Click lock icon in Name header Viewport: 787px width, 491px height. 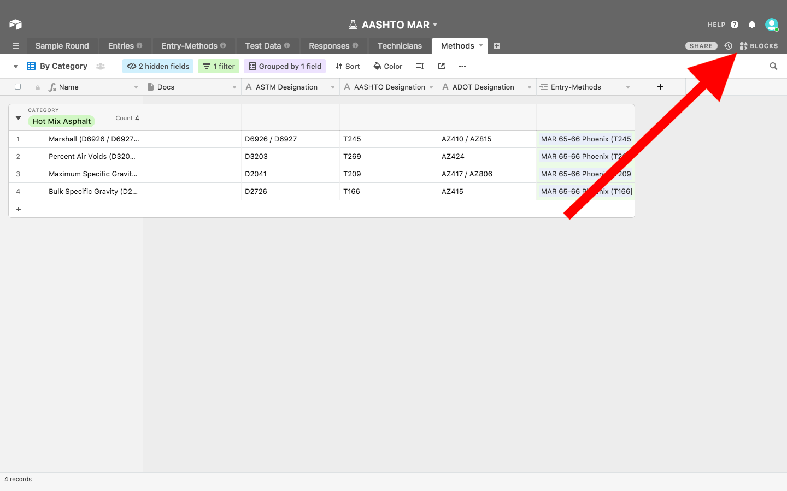[38, 87]
